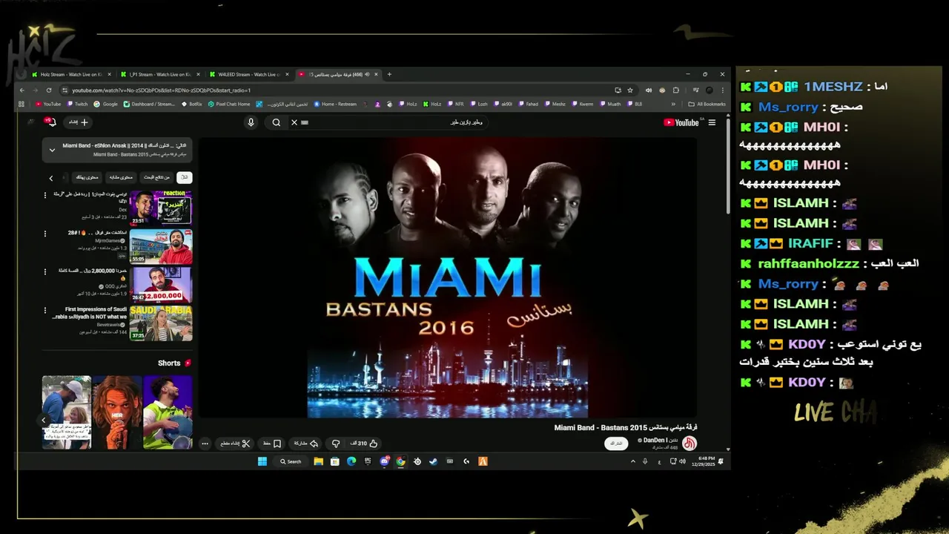The image size is (949, 534).
Task: Select the 'من نتائج البحث' filter chip
Action: pyautogui.click(x=156, y=177)
